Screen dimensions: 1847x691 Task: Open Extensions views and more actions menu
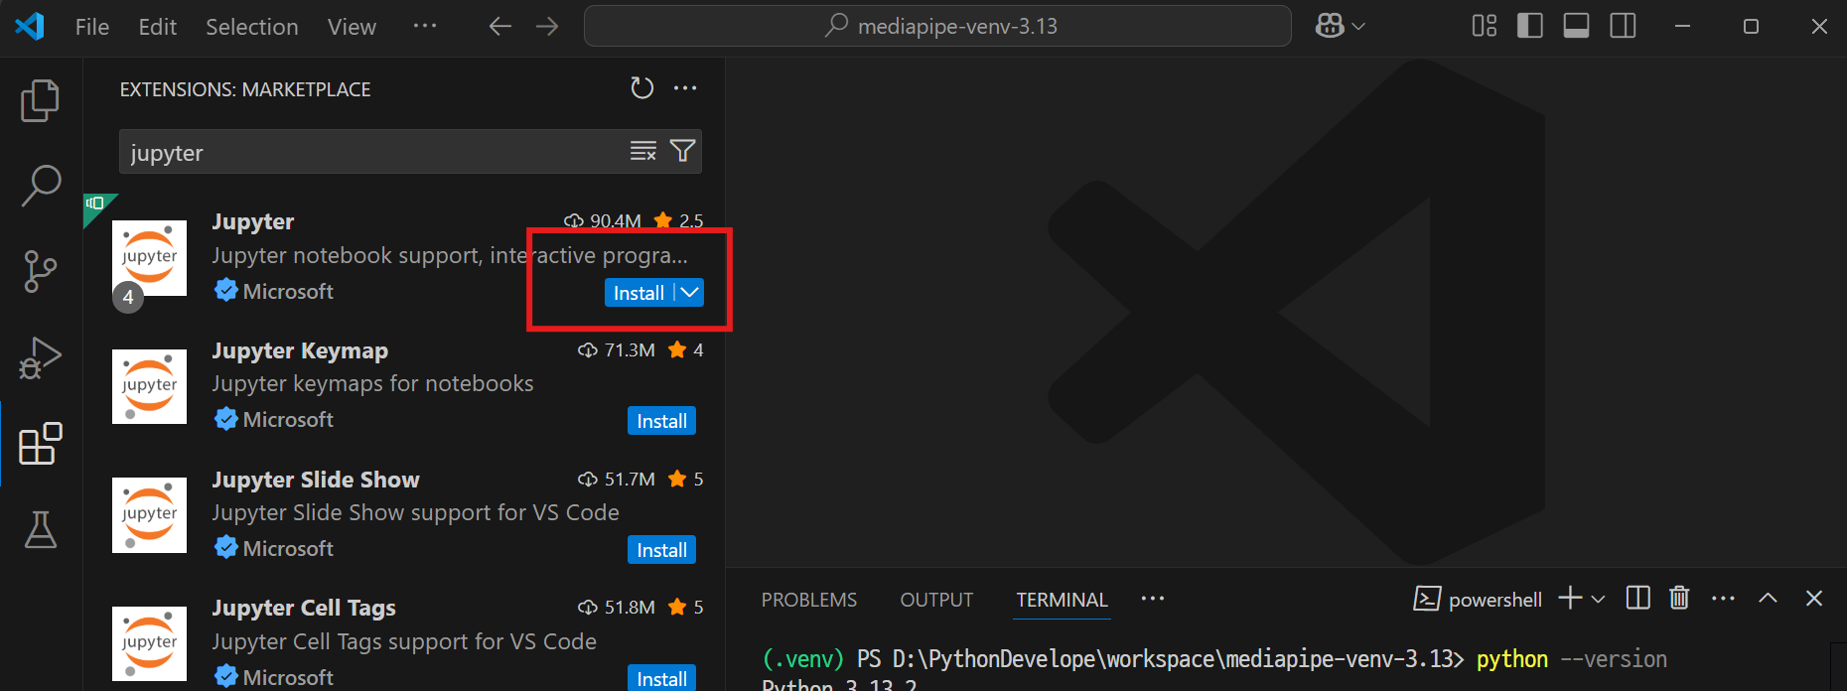pyautogui.click(x=685, y=88)
